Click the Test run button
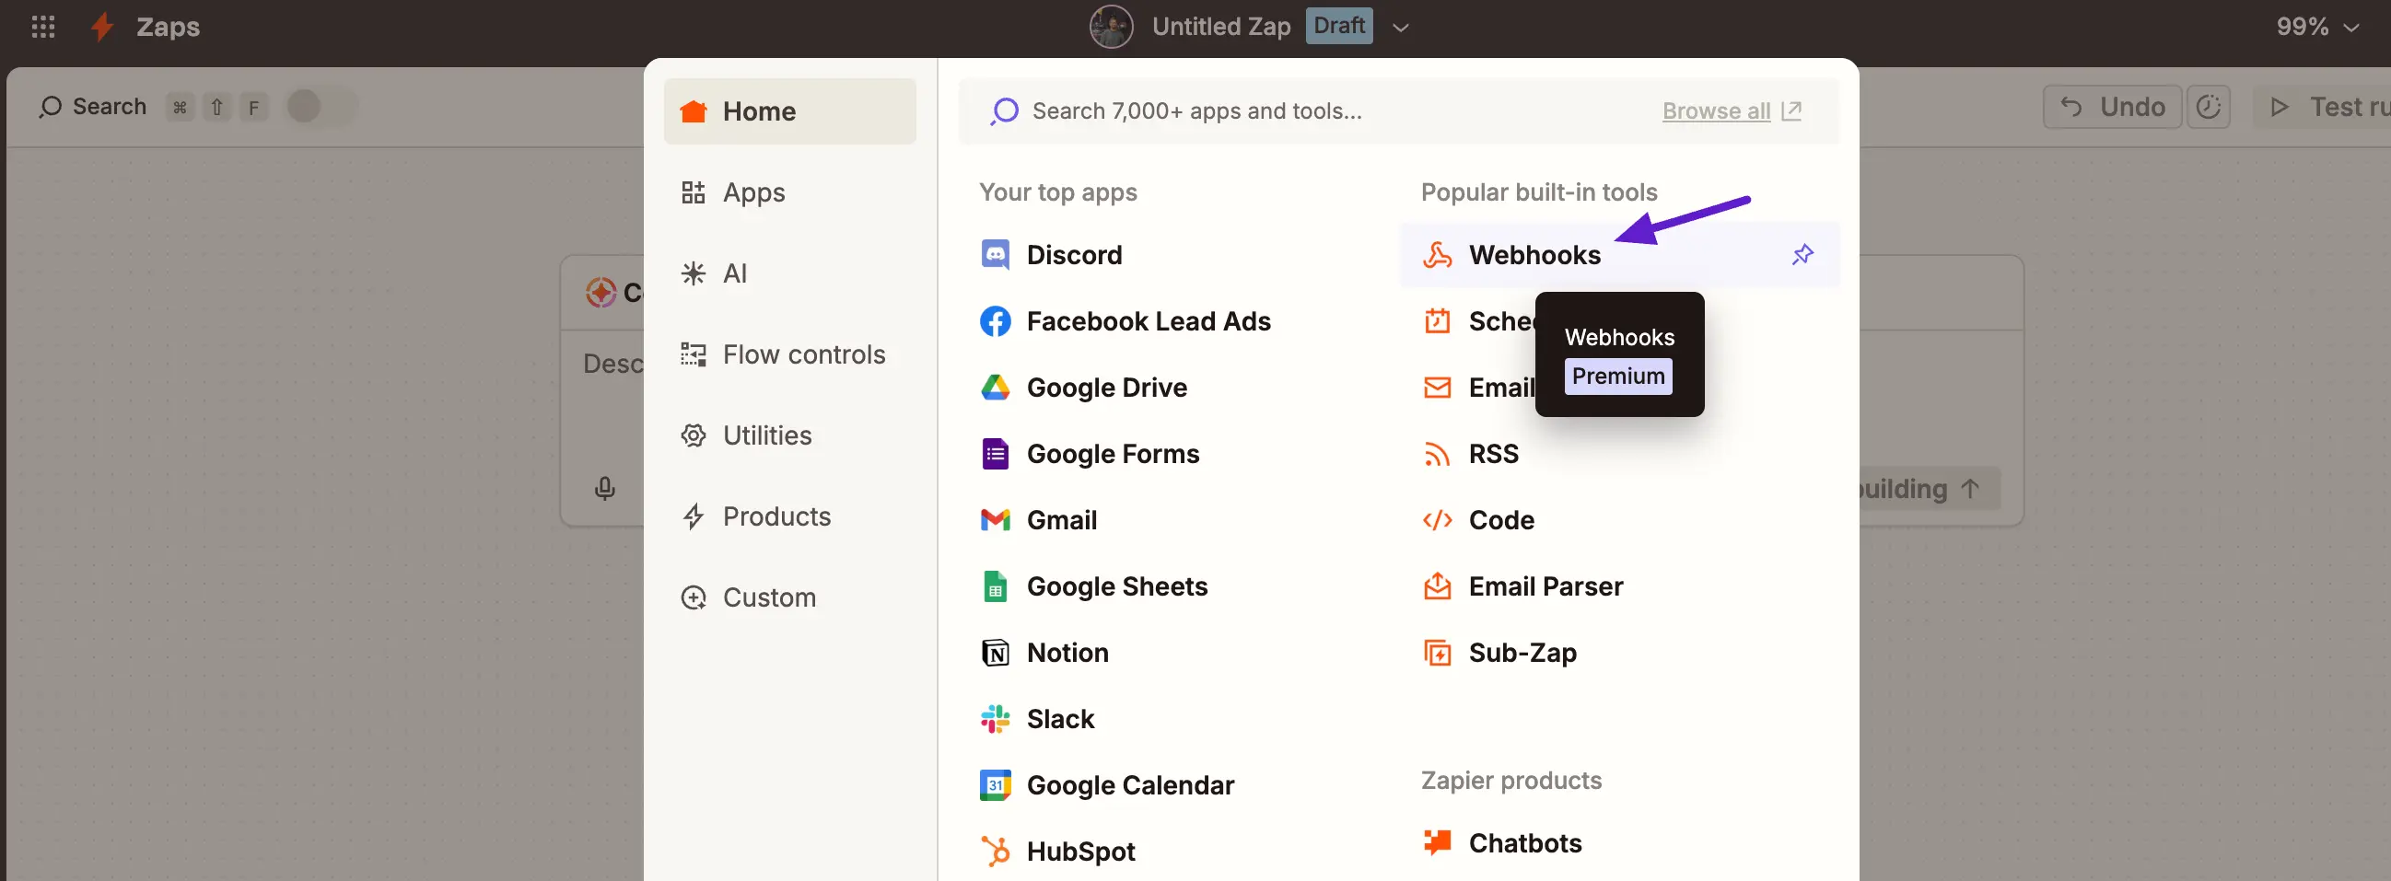The image size is (2391, 881). tap(2325, 107)
